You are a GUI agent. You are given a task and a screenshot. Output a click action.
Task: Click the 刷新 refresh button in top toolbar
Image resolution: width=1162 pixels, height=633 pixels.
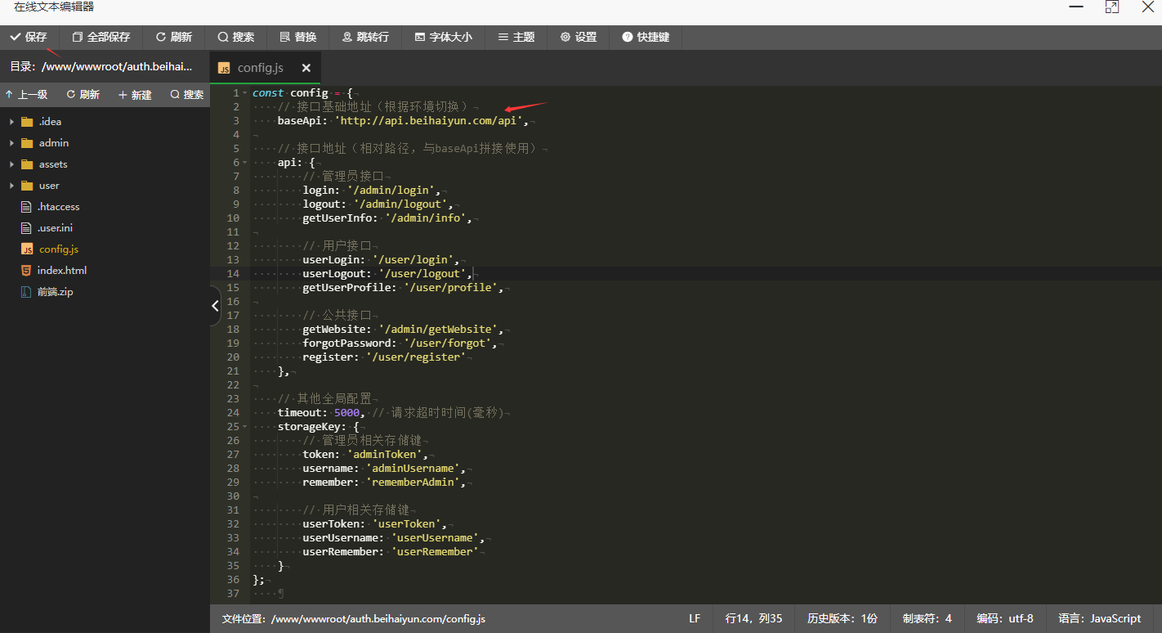point(173,38)
